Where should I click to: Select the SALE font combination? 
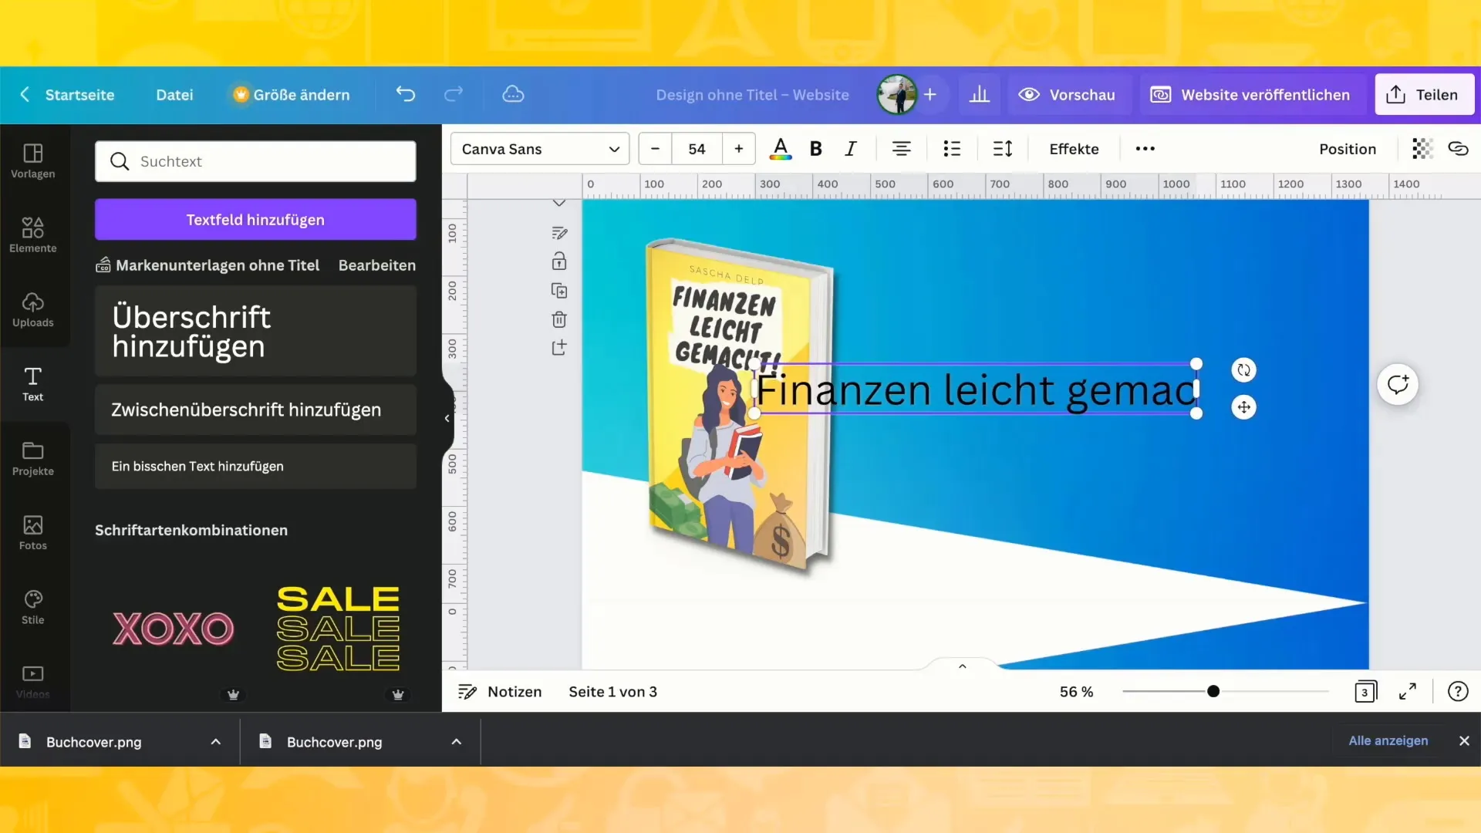click(338, 629)
